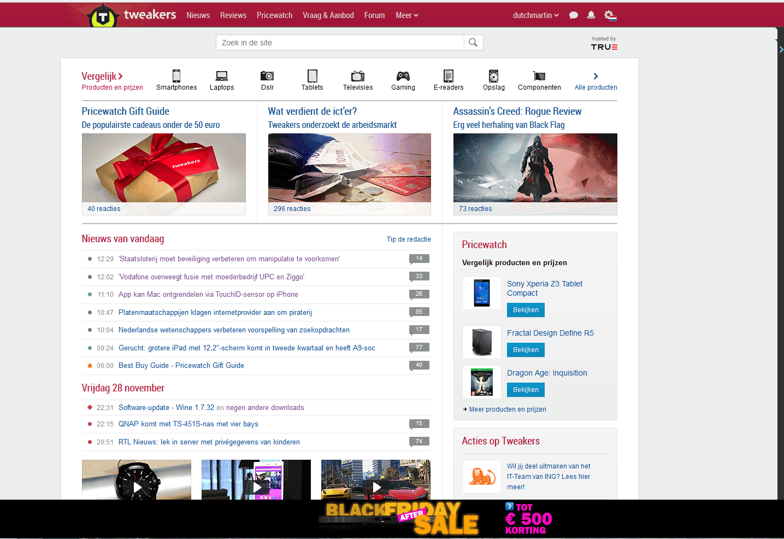Open the E-readers category icon
Viewport: 784px width, 539px height.
click(x=449, y=76)
